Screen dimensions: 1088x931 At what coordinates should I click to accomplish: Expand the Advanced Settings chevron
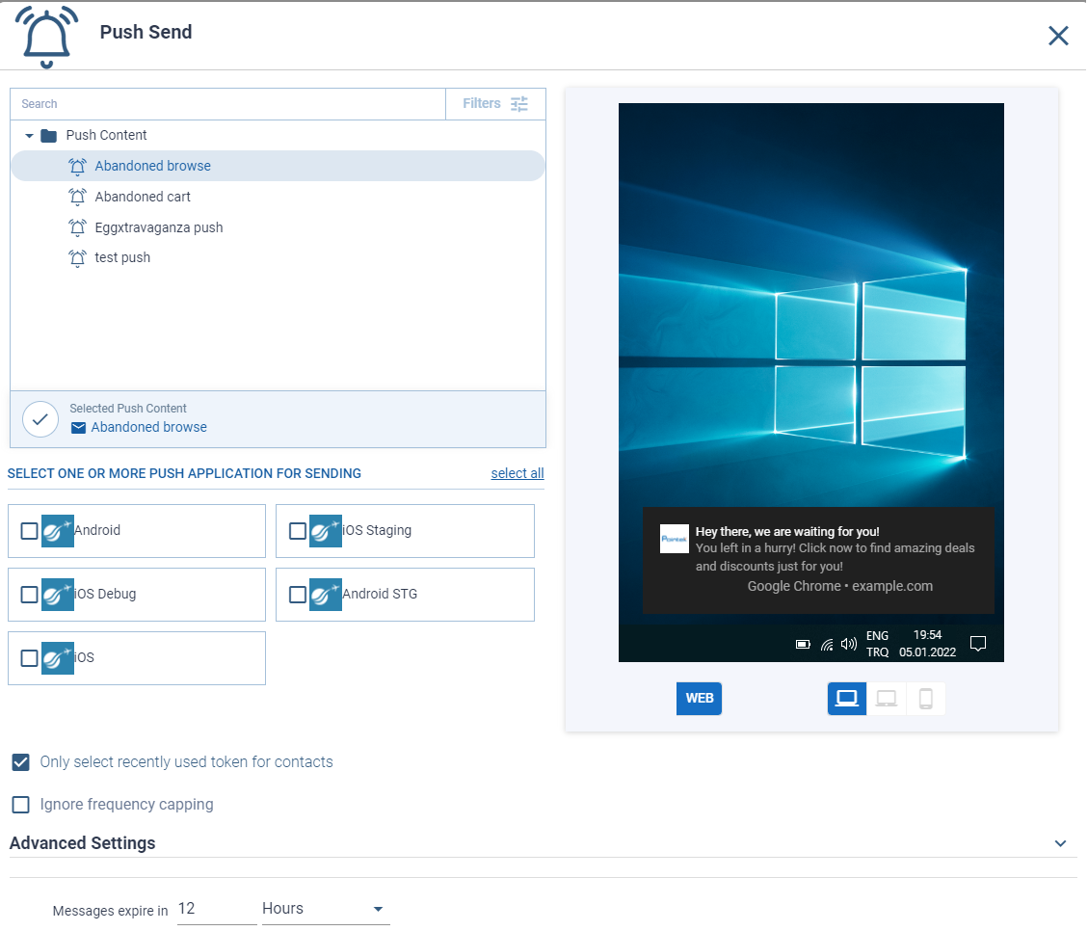(1060, 843)
